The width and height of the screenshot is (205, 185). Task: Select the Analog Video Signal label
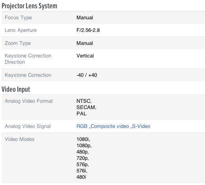click(x=28, y=126)
